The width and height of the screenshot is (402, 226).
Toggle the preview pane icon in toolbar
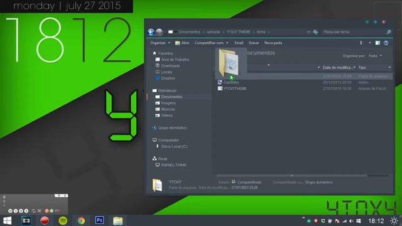pyautogui.click(x=378, y=43)
